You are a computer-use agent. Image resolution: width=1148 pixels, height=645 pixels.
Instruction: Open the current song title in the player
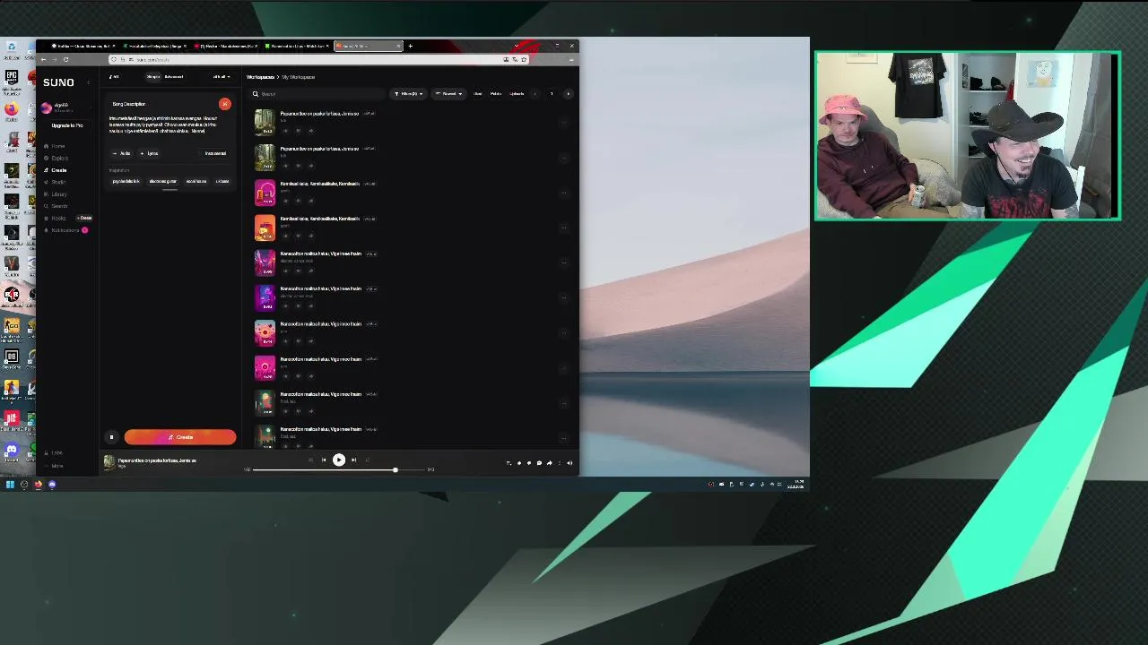157,460
